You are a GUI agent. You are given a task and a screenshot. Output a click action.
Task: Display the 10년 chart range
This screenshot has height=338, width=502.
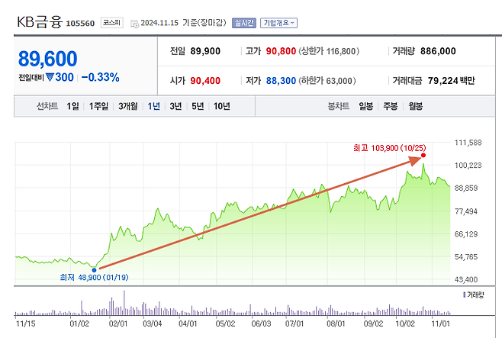[221, 106]
